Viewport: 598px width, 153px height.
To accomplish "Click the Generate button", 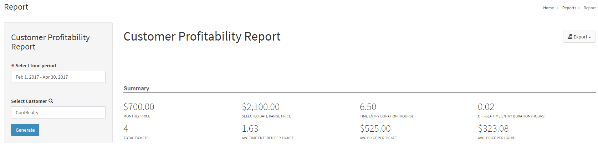I will 25,130.
